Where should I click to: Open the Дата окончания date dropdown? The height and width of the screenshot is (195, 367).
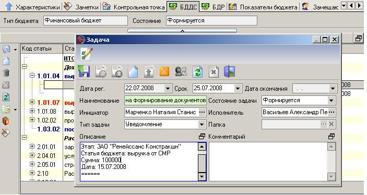pos(333,89)
